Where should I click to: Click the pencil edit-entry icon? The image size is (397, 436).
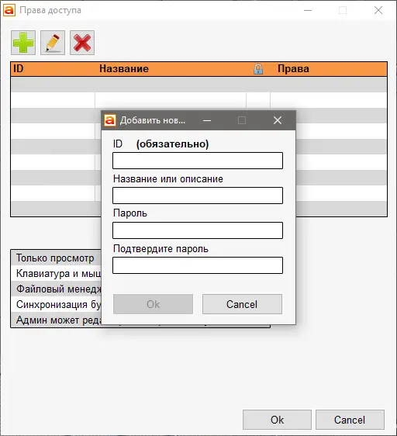53,43
